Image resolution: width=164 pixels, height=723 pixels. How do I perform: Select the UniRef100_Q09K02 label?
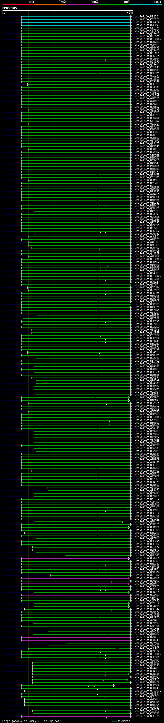click(147, 33)
